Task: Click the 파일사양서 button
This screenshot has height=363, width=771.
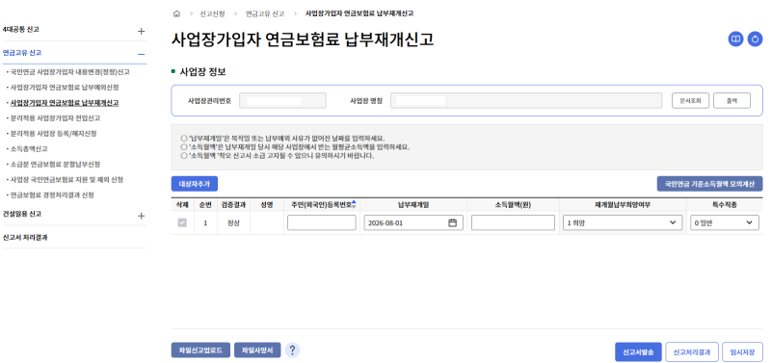Action: point(257,350)
